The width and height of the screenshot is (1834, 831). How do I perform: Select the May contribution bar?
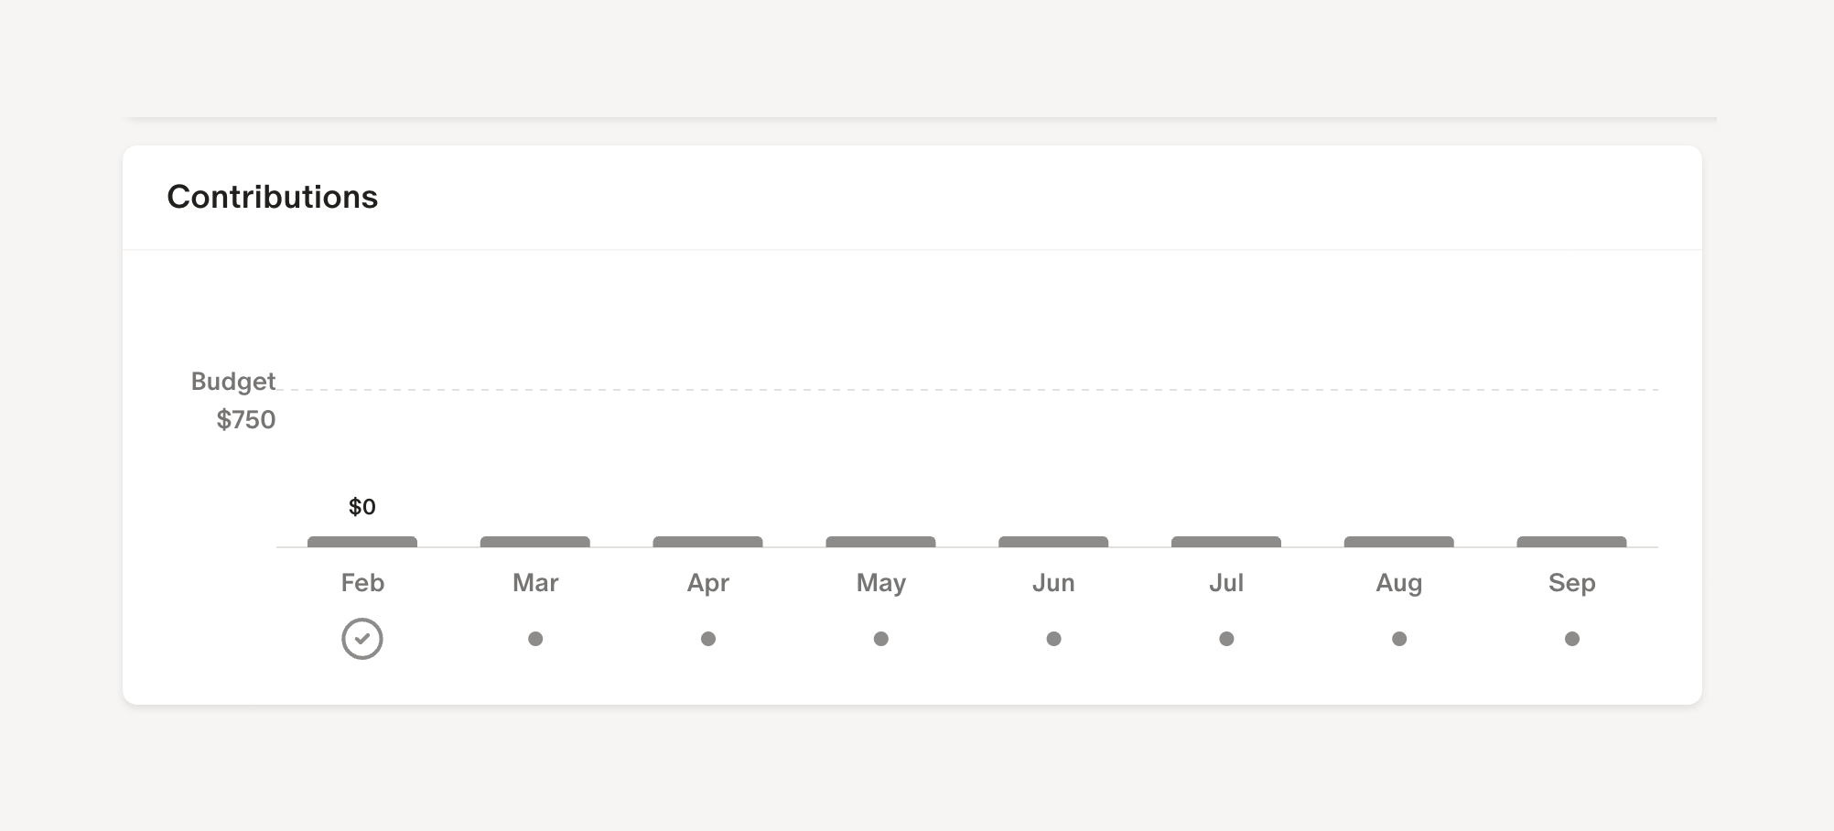[x=881, y=542]
